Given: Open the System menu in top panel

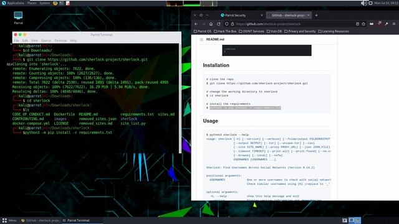Looking at the screenshot, I should coord(44,3).
